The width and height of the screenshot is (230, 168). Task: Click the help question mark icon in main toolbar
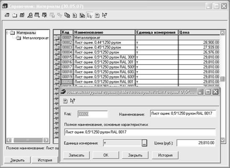point(97,15)
